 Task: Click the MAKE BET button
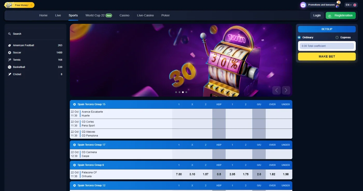[x=327, y=56]
